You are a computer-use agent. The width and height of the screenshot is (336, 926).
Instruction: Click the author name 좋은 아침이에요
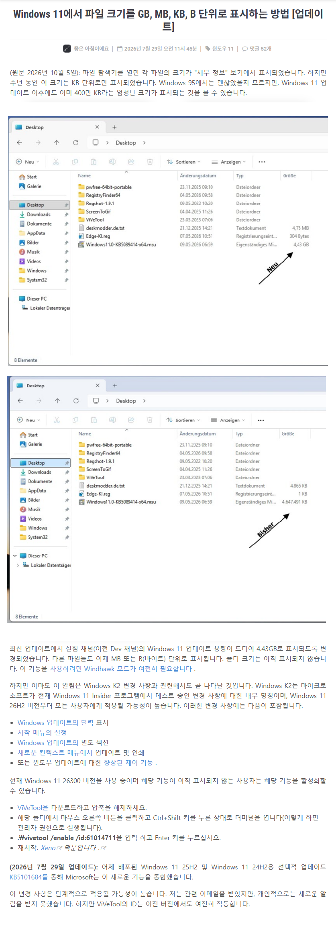coord(91,49)
